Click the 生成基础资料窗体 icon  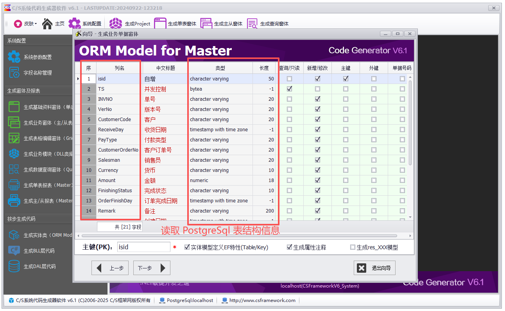(x=13, y=107)
